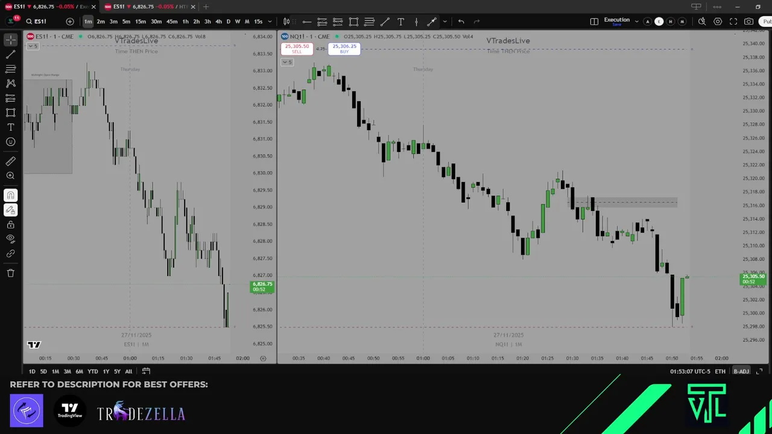Select the horizontal line toolbar shortcut
This screenshot has height=434, width=772.
(x=306, y=21)
